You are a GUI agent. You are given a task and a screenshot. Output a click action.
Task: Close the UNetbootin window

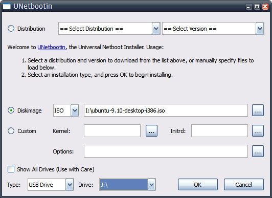[x=265, y=7]
